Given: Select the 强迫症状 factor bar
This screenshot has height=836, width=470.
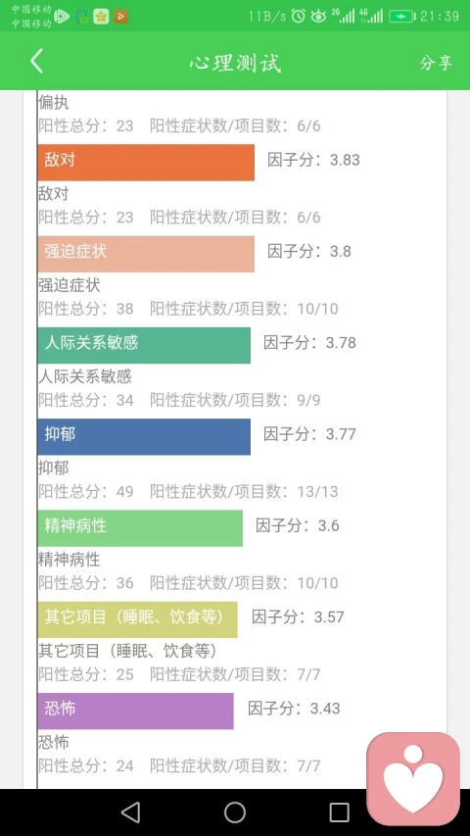Looking at the screenshot, I should coord(146,254).
